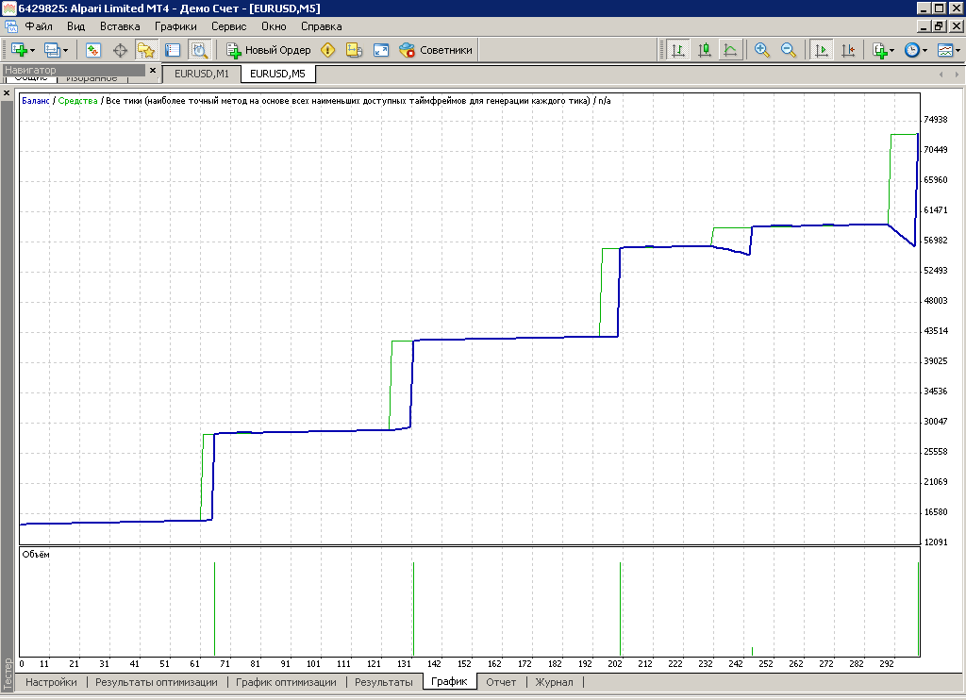This screenshot has height=700, width=966.
Task: Switch chart to line chart mode
Action: pyautogui.click(x=729, y=50)
